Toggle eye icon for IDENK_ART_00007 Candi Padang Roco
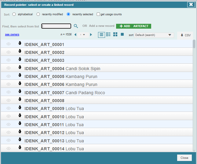 click(x=9, y=92)
